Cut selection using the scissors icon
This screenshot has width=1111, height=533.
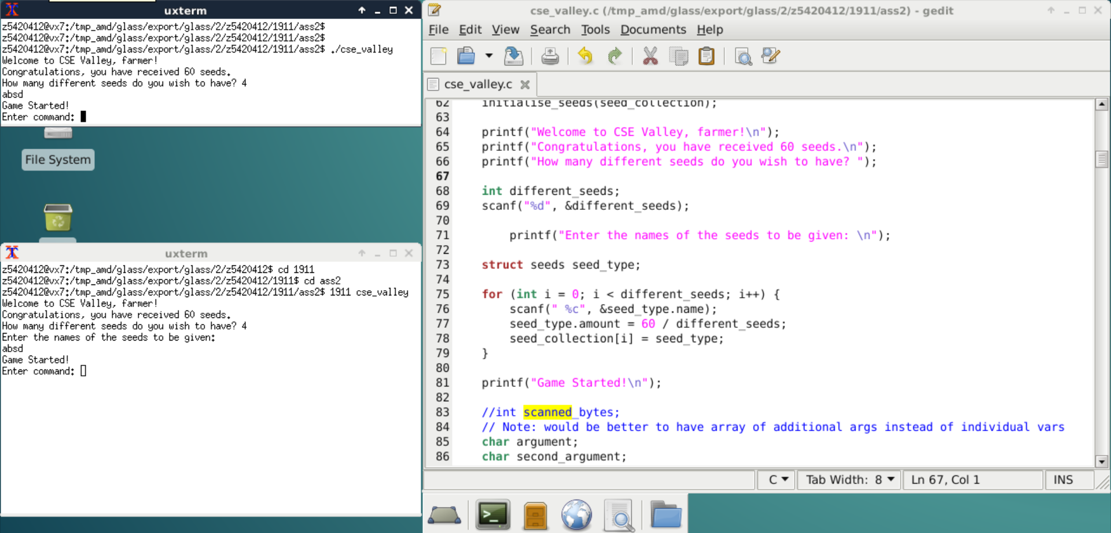point(650,56)
